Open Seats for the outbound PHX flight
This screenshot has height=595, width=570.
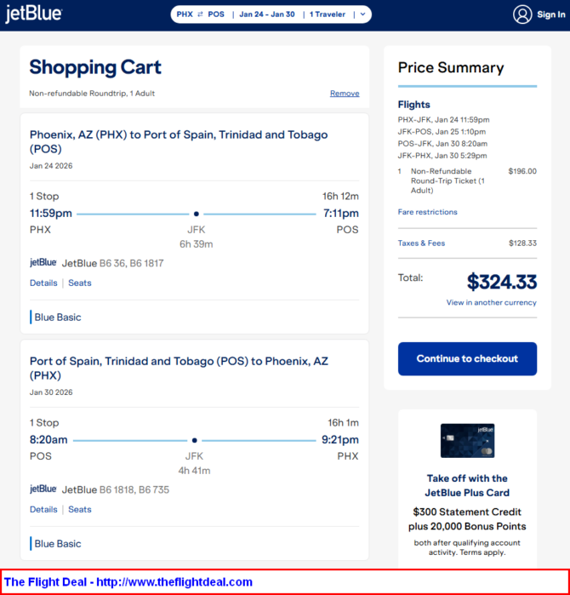tap(80, 283)
